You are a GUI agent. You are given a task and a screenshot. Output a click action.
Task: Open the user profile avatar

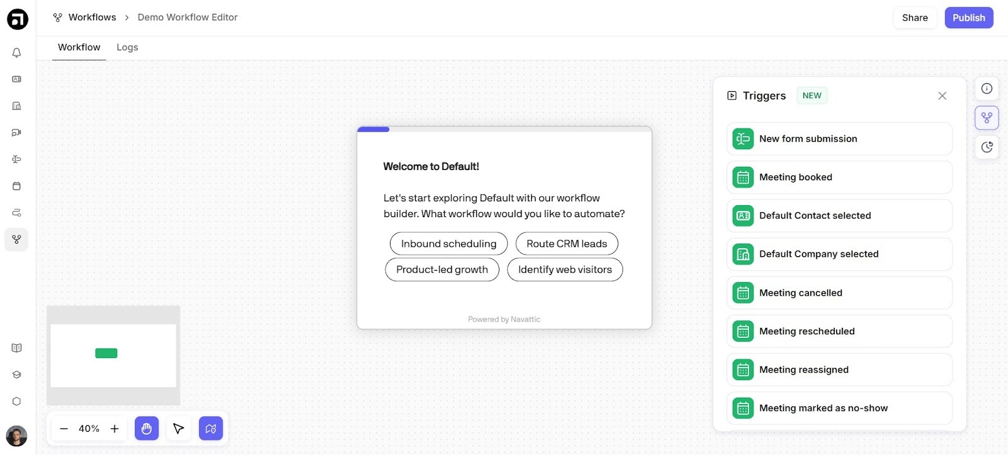pyautogui.click(x=16, y=435)
